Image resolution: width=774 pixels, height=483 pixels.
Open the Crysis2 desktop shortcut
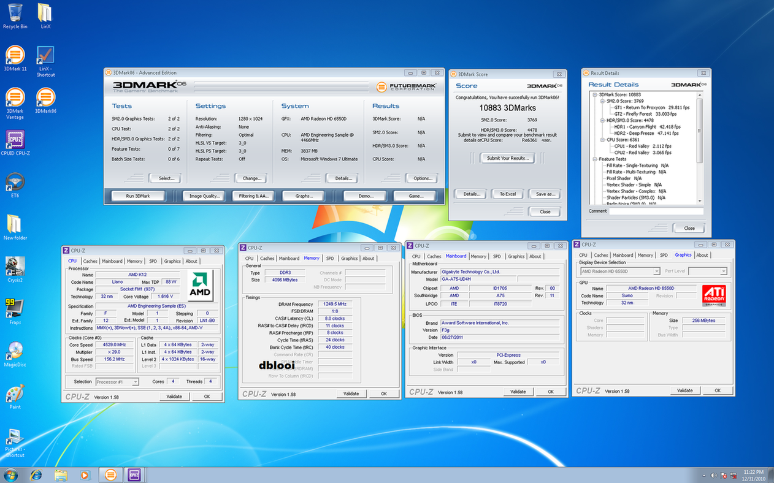15,267
